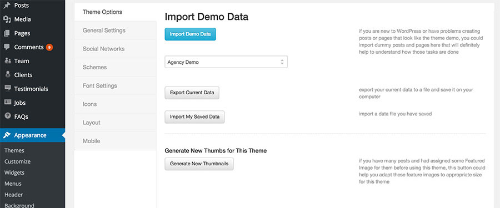
Task: Open the Agency Demo dropdown
Action: point(226,62)
